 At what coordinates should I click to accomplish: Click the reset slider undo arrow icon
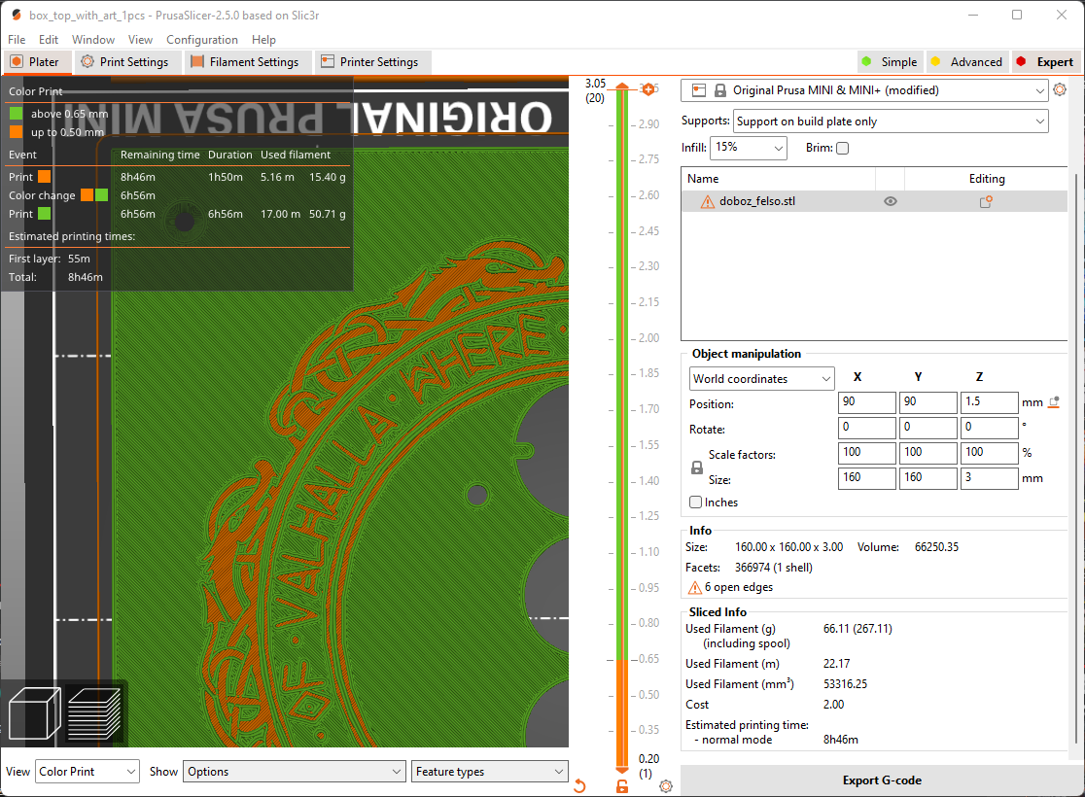(579, 786)
